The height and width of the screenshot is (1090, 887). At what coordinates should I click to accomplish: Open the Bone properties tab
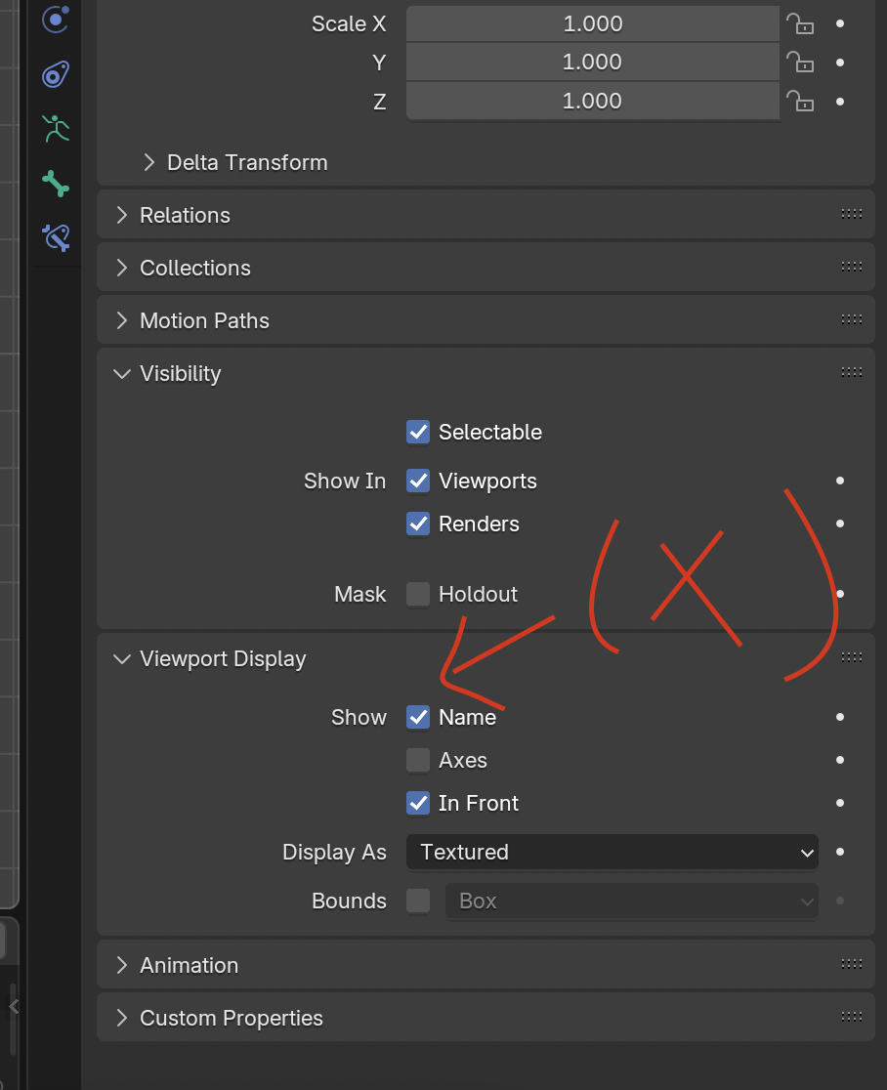[56, 184]
